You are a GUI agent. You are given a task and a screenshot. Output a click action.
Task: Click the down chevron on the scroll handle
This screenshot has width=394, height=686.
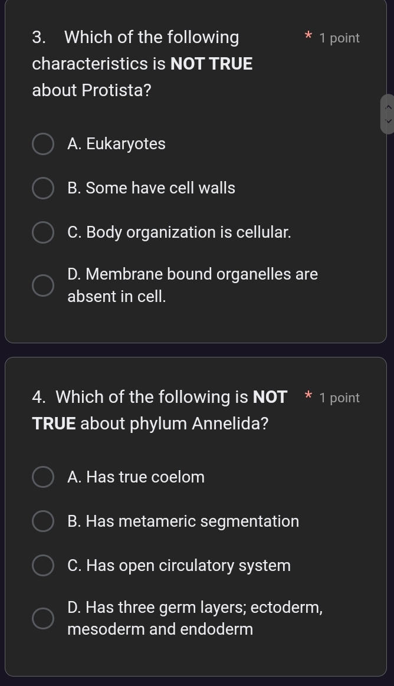pyautogui.click(x=388, y=120)
